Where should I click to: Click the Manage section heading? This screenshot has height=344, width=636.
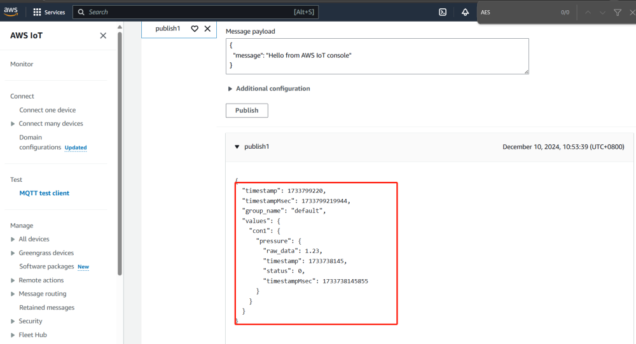coord(22,226)
